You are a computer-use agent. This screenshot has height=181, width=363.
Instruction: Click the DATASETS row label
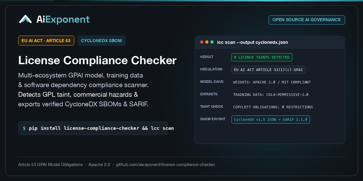coord(209,94)
